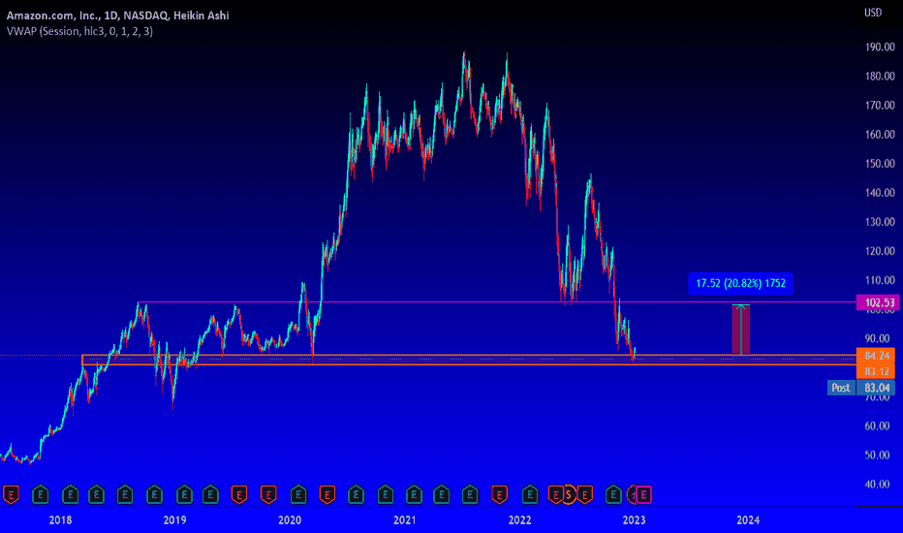Click the leftmost red earnings E marker
The height and width of the screenshot is (533, 903).
coord(11,494)
